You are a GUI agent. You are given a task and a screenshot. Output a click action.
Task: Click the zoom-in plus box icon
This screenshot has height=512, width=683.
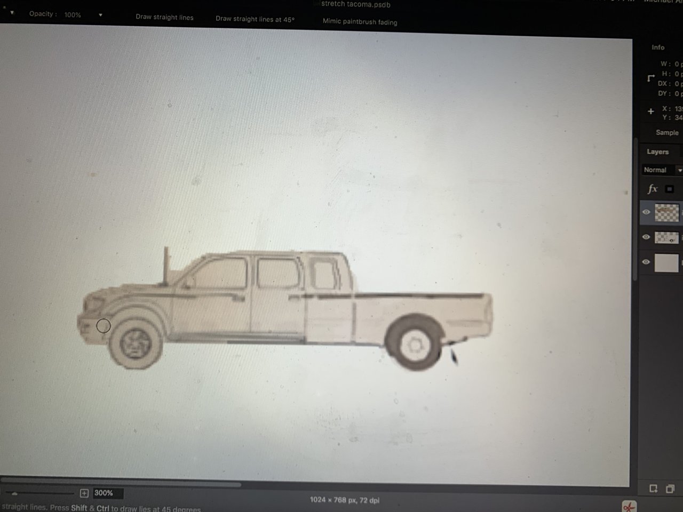84,493
